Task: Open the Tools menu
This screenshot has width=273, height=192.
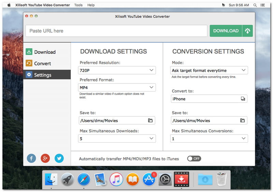Action: pyautogui.click(x=78, y=5)
